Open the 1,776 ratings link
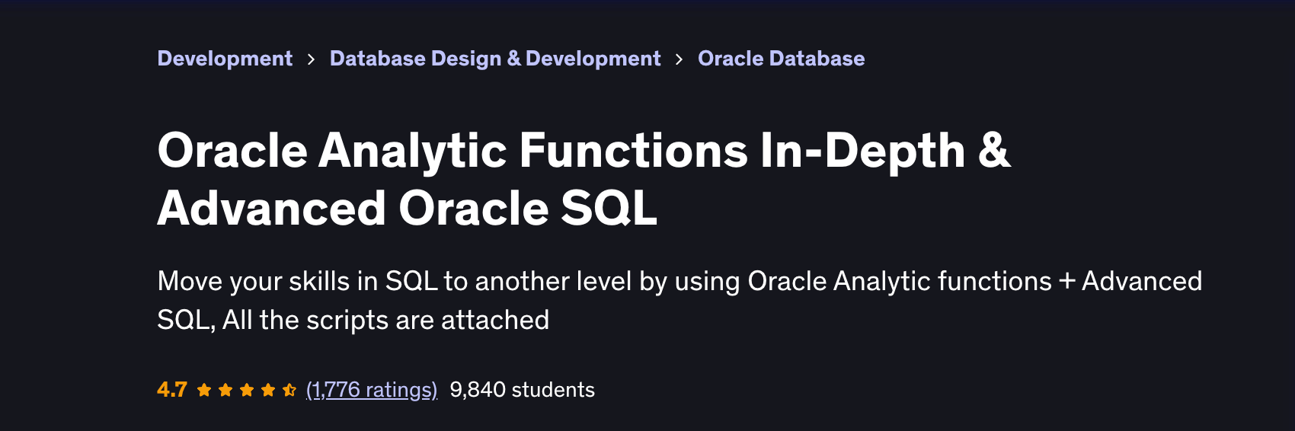Image resolution: width=1295 pixels, height=431 pixels. point(372,390)
